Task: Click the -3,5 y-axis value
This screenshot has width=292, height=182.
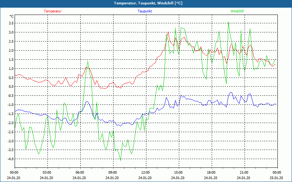Action: (x=11, y=150)
